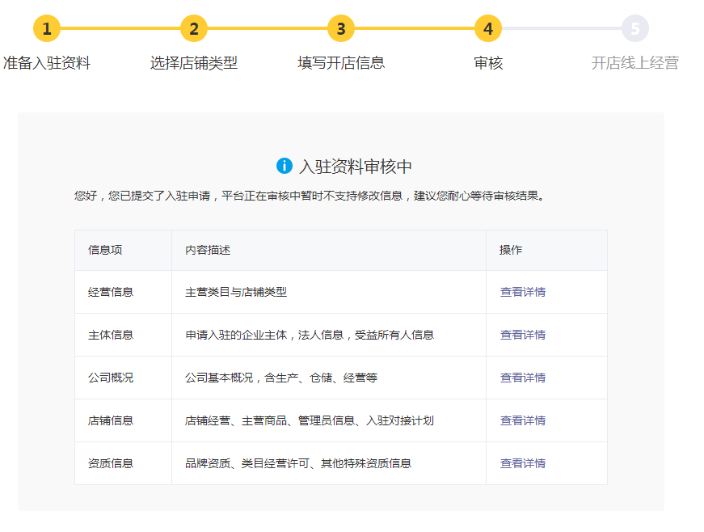Click step 2 circle 选择店铺类型
The width and height of the screenshot is (704, 532).
[194, 28]
